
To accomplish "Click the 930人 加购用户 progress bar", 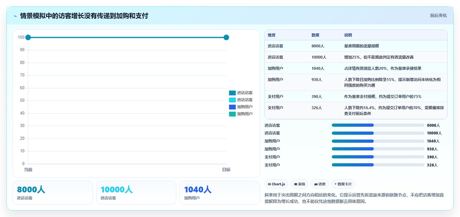I will 378,149.
